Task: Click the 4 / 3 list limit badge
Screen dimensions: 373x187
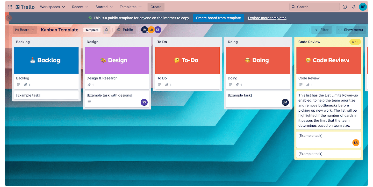Action: [355, 42]
